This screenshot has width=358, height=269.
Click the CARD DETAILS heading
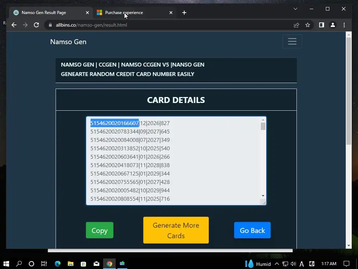coord(176,100)
